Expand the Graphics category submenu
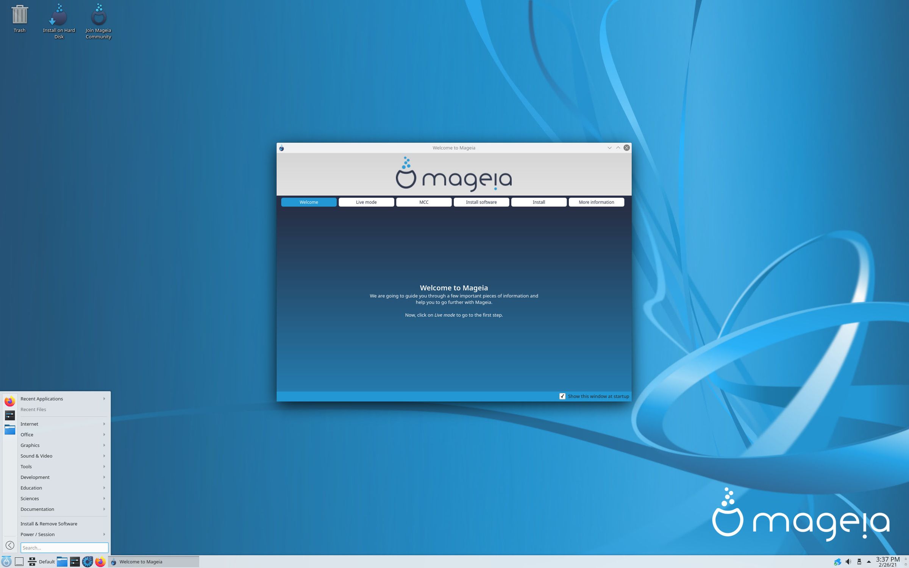This screenshot has width=909, height=568. pos(30,445)
